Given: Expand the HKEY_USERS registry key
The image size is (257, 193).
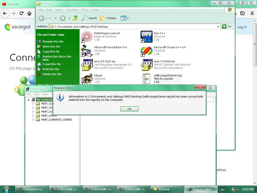Looking at the screenshot, I should (33, 116).
